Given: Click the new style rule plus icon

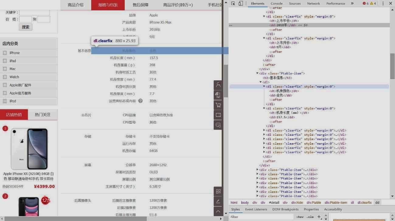Looking at the screenshot, I should (x=319, y=217).
